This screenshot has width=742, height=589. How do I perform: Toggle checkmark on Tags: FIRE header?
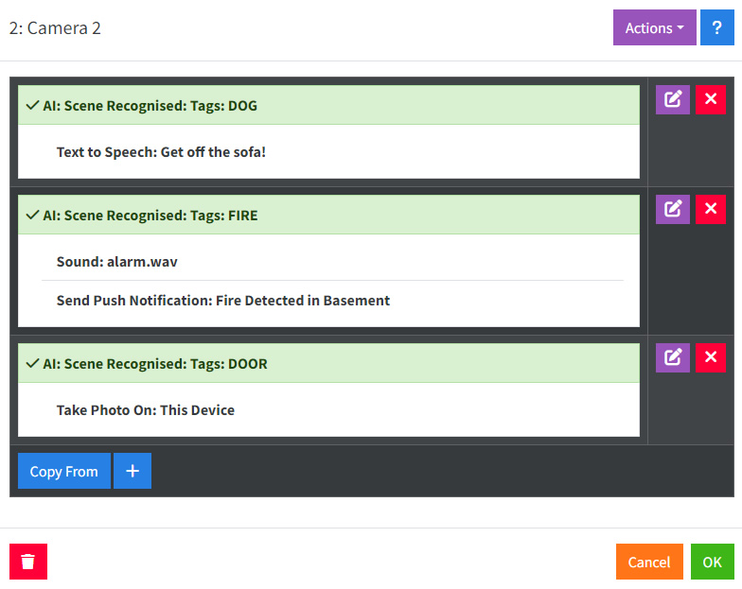click(x=32, y=216)
